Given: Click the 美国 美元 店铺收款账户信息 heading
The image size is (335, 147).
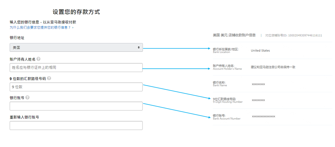Looking at the screenshot, I should pos(234,35).
